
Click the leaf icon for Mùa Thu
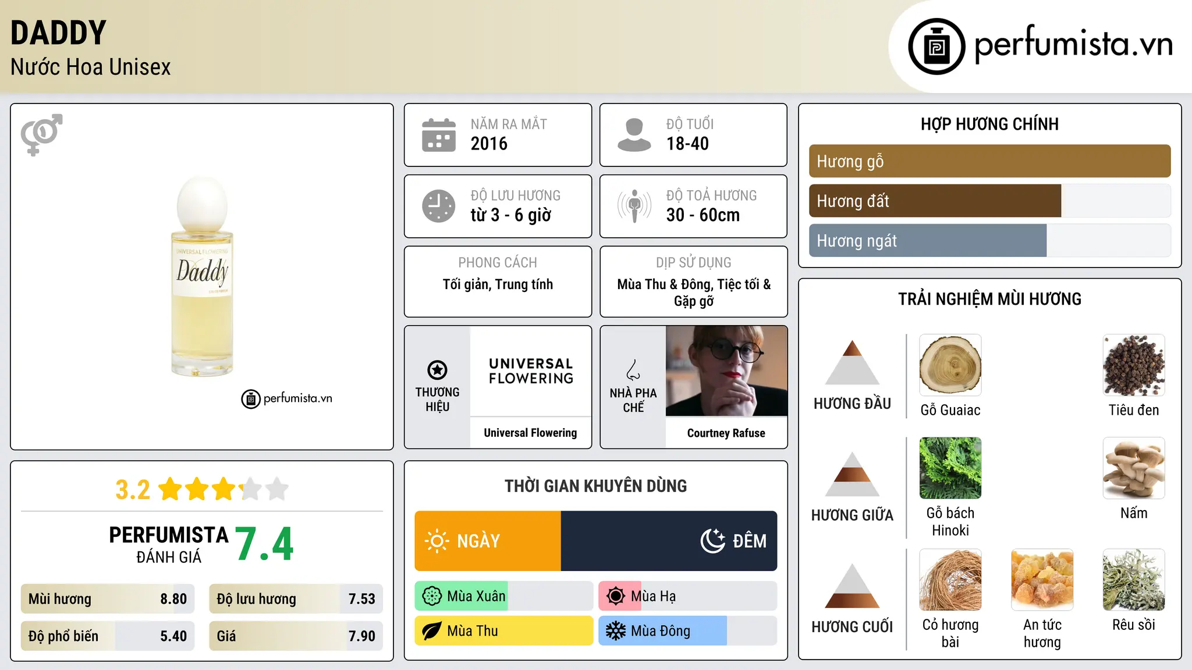[432, 631]
